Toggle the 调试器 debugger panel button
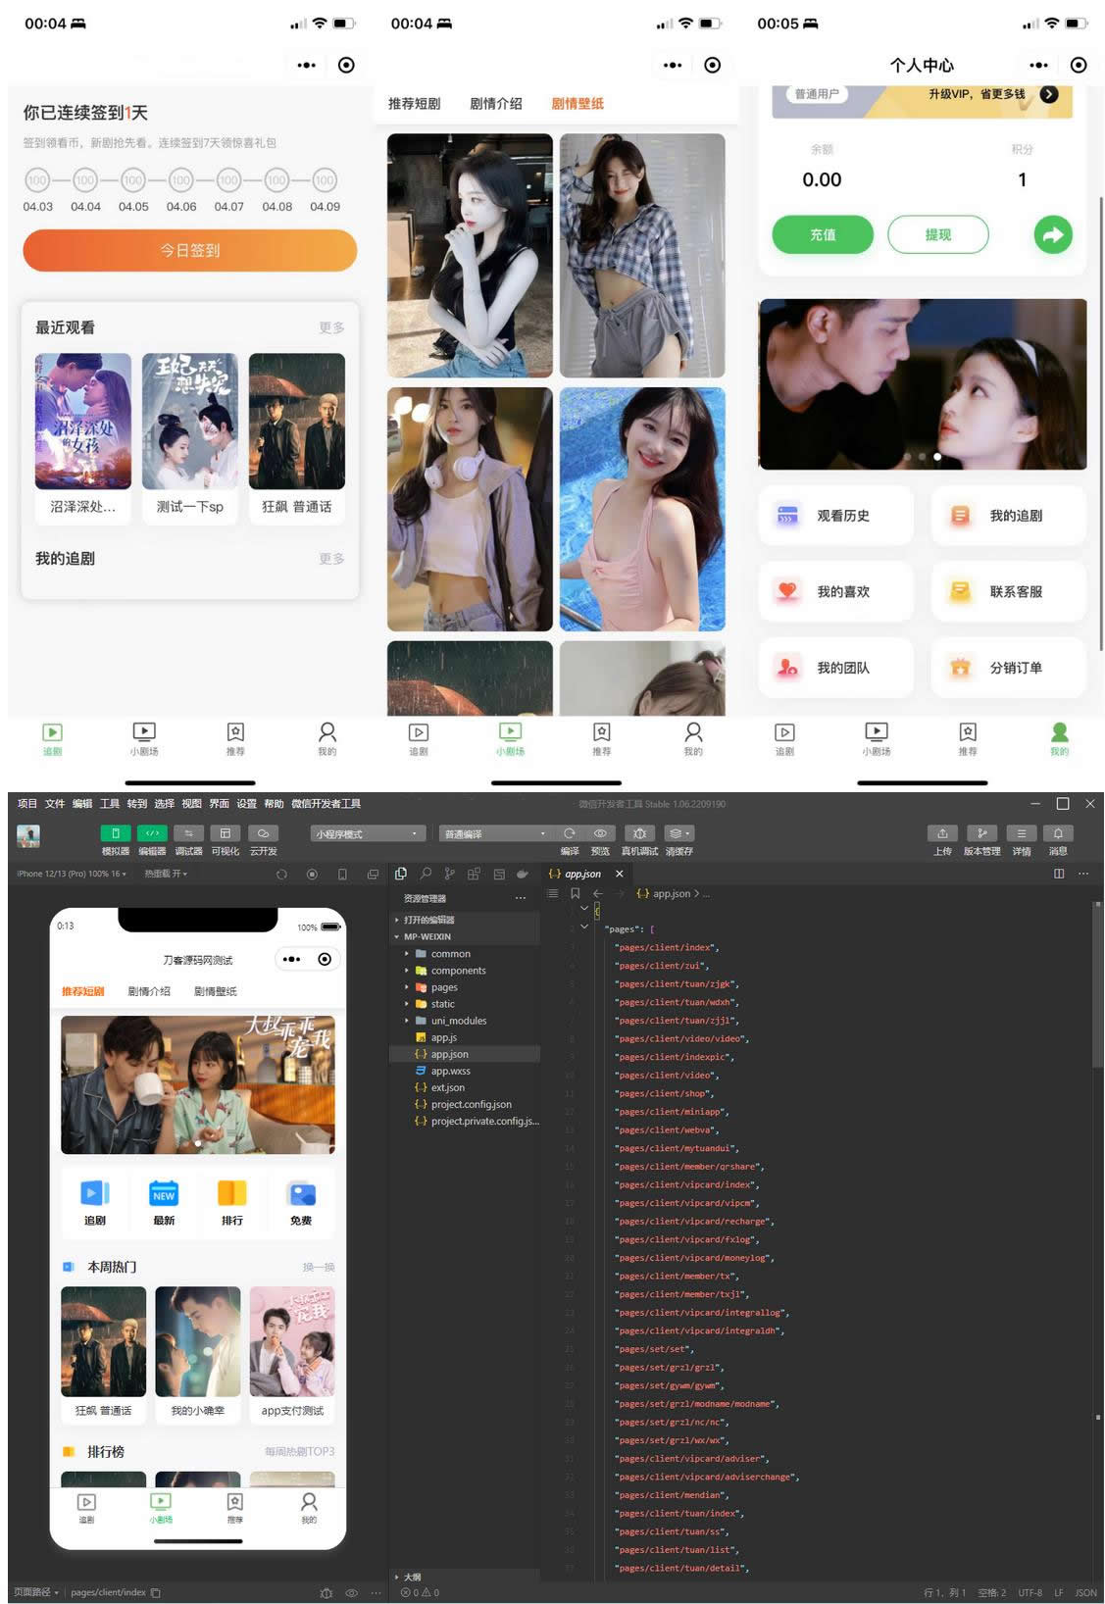The width and height of the screenshot is (1105, 1604). coord(188,833)
